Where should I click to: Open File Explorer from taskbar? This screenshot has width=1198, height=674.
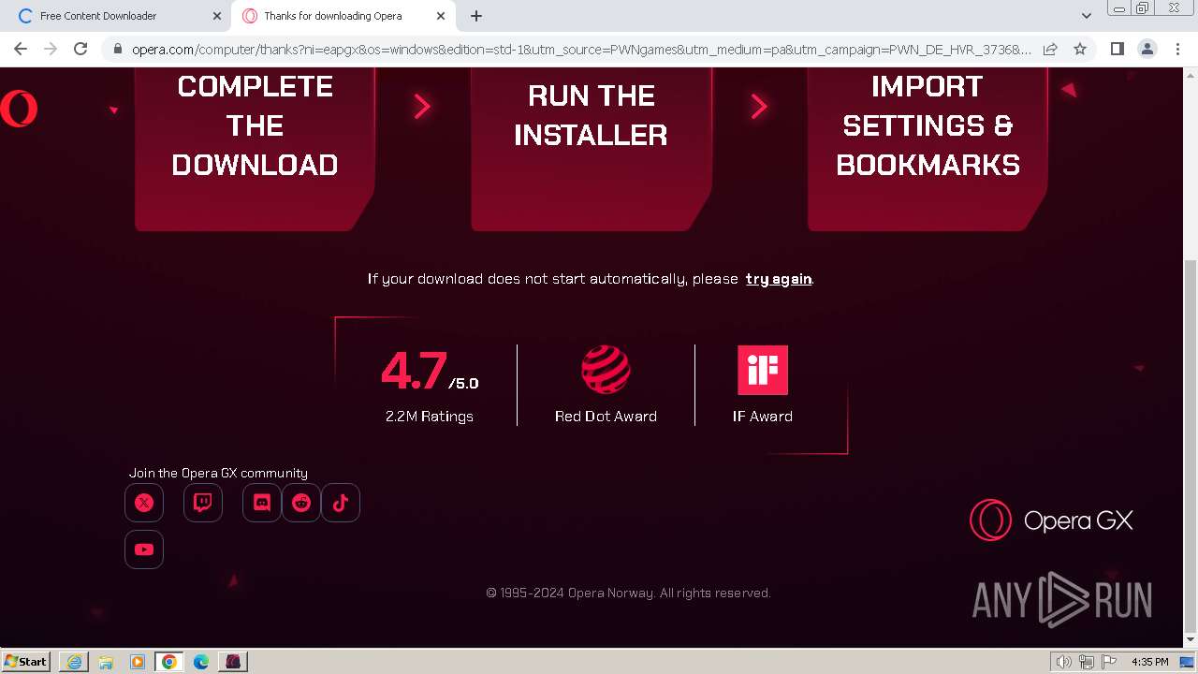pos(106,662)
